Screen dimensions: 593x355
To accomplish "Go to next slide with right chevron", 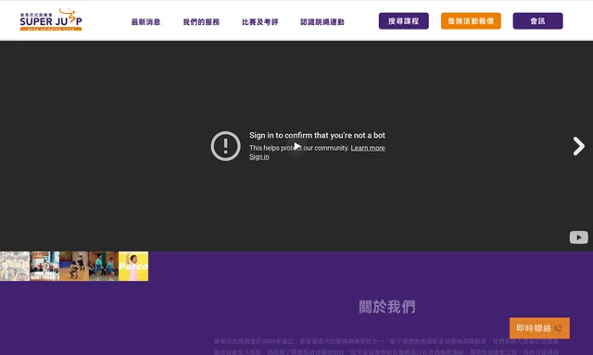I will (578, 146).
